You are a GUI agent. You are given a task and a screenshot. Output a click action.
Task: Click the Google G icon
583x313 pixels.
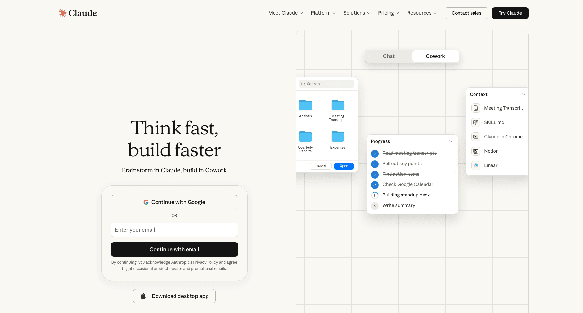point(146,202)
